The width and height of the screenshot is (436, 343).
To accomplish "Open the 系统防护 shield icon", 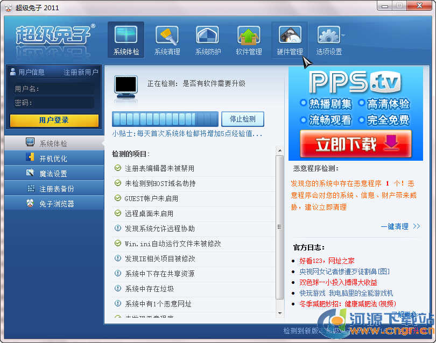I will coord(208,40).
